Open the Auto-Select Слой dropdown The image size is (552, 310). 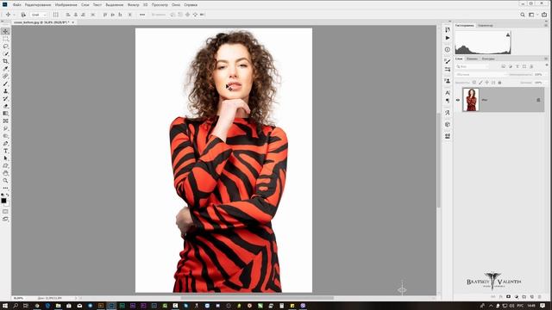click(x=38, y=15)
